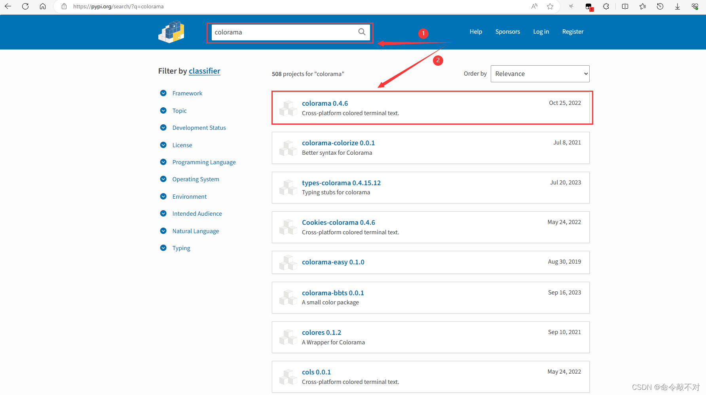This screenshot has height=395, width=706.
Task: Open the browser essentials heart icon
Action: click(695, 6)
